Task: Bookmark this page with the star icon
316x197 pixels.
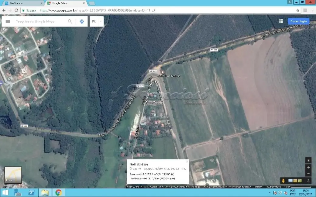Action: click(x=298, y=10)
